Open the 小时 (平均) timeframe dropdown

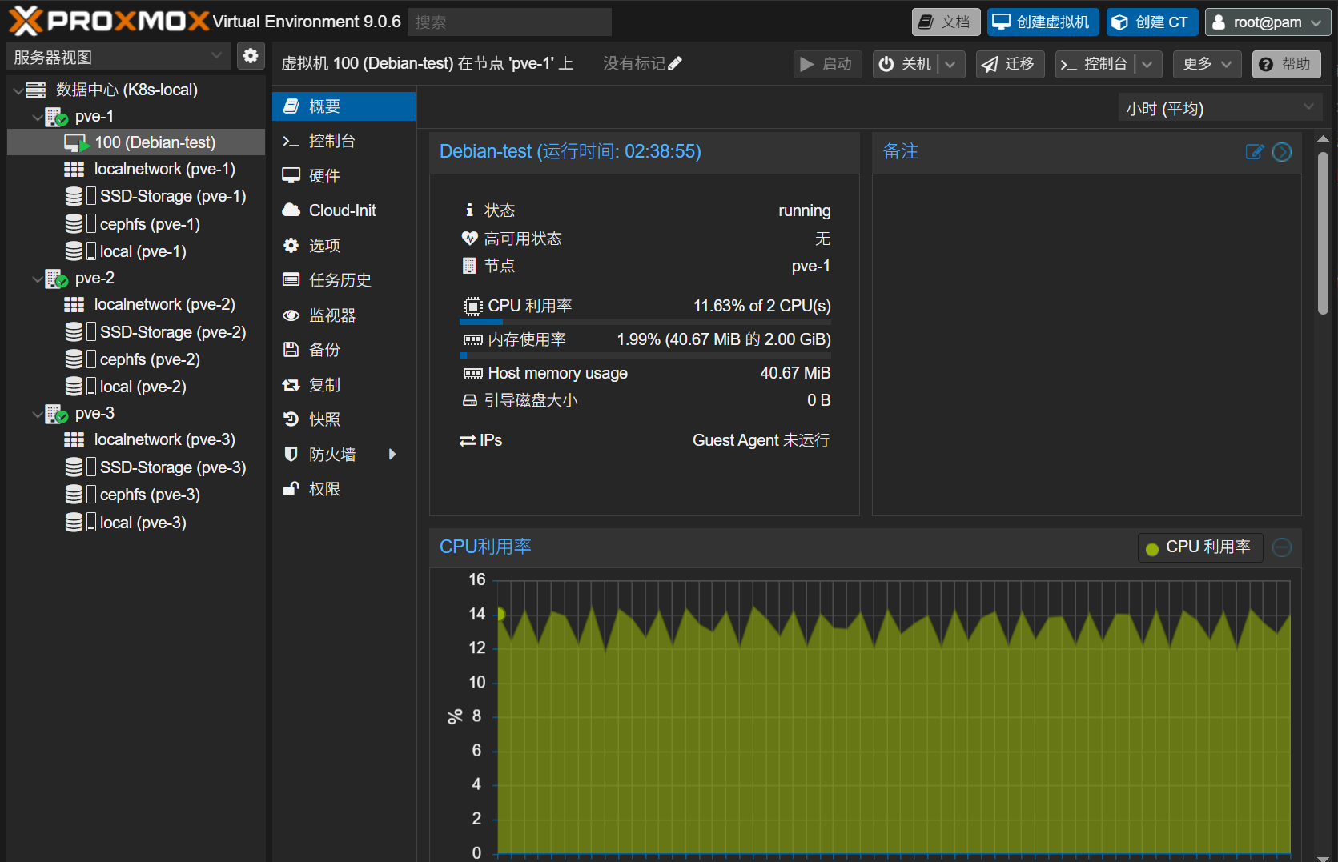tap(1219, 108)
